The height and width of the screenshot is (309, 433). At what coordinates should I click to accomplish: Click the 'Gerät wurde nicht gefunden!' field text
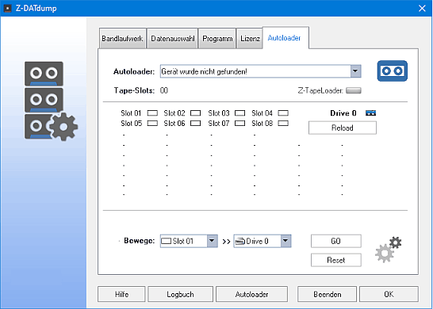[x=204, y=72]
